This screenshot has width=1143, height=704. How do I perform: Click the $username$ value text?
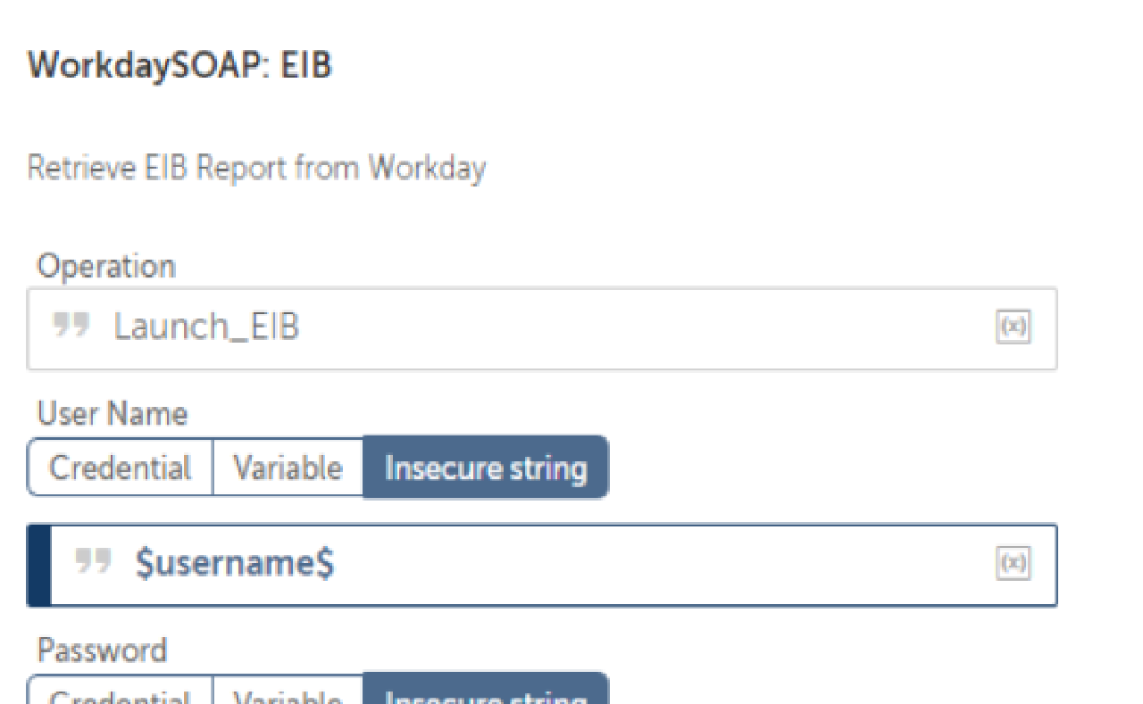(x=235, y=564)
